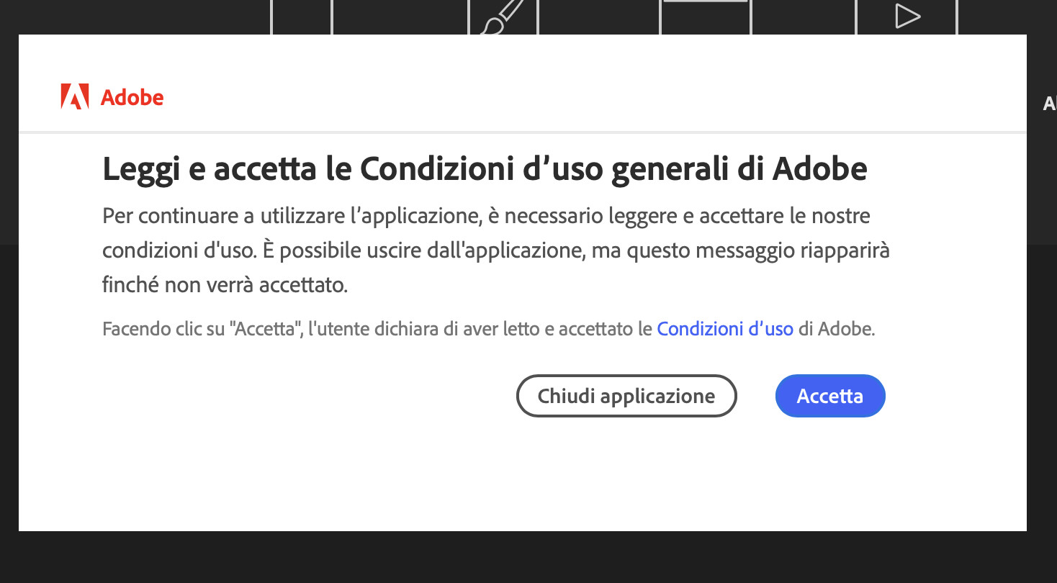Select the paintbrush icon behind the dialog
Screen dimensions: 1057x583
point(502,17)
